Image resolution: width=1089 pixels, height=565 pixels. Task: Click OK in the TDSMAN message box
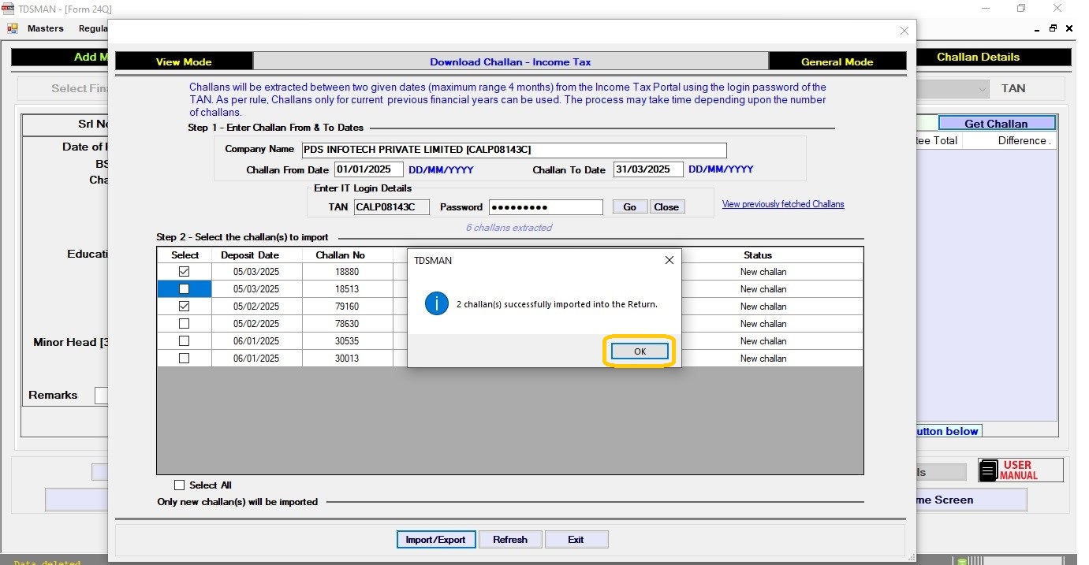point(640,351)
